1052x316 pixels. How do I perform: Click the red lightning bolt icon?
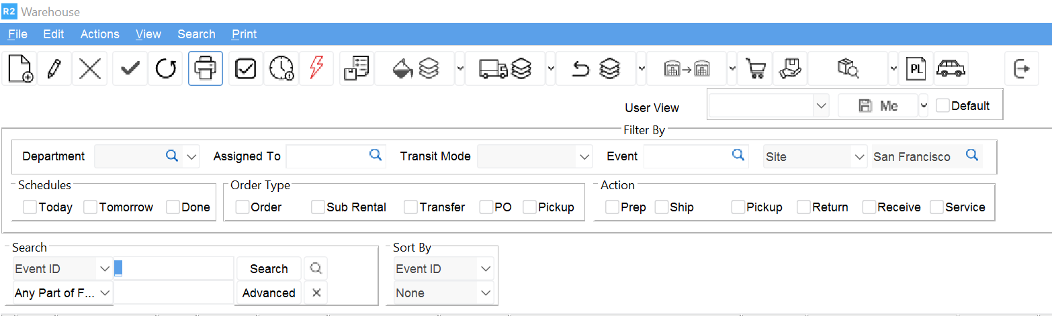316,68
